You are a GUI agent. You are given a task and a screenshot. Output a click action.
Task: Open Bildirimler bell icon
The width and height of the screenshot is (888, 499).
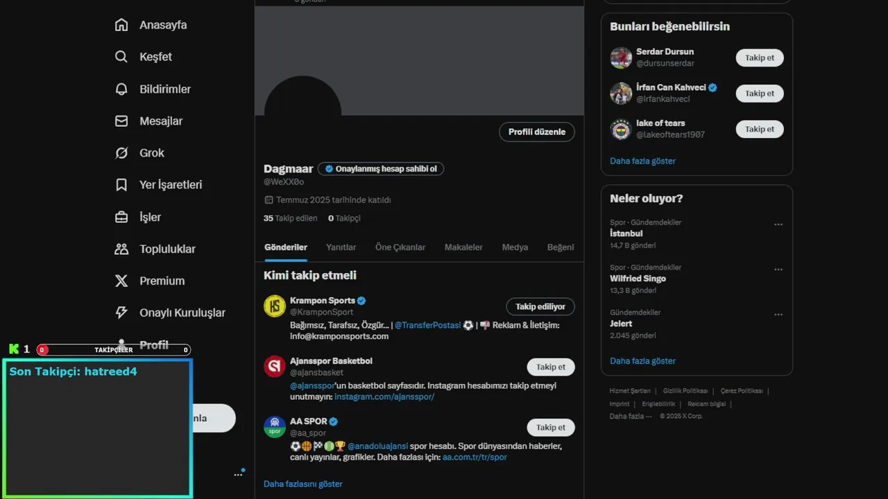coord(121,89)
